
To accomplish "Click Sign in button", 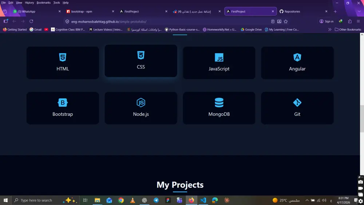I will tap(327, 21).
